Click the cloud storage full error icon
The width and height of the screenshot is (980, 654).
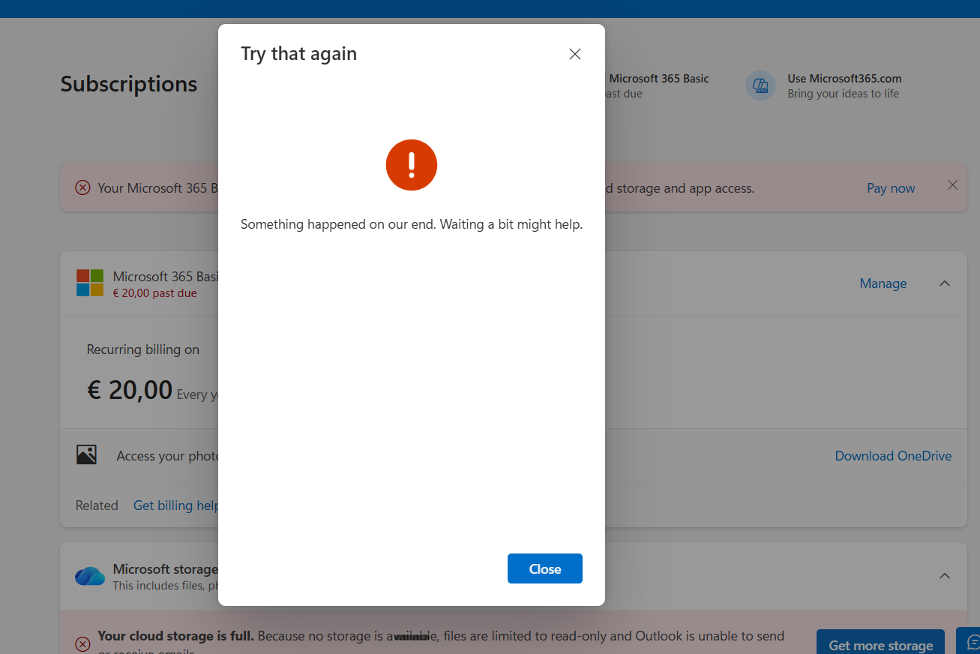tap(82, 643)
